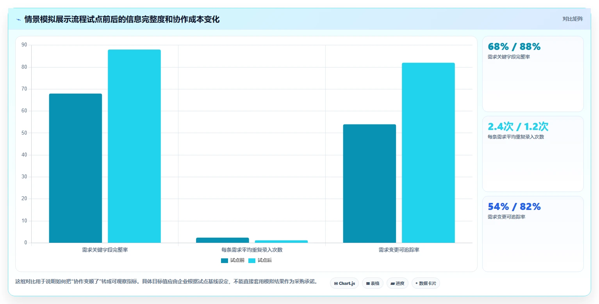Click 每条需求平均重复录入次数 caption under 2.4次 / 1.2次
Screen dimensions: 599x304
516,137
